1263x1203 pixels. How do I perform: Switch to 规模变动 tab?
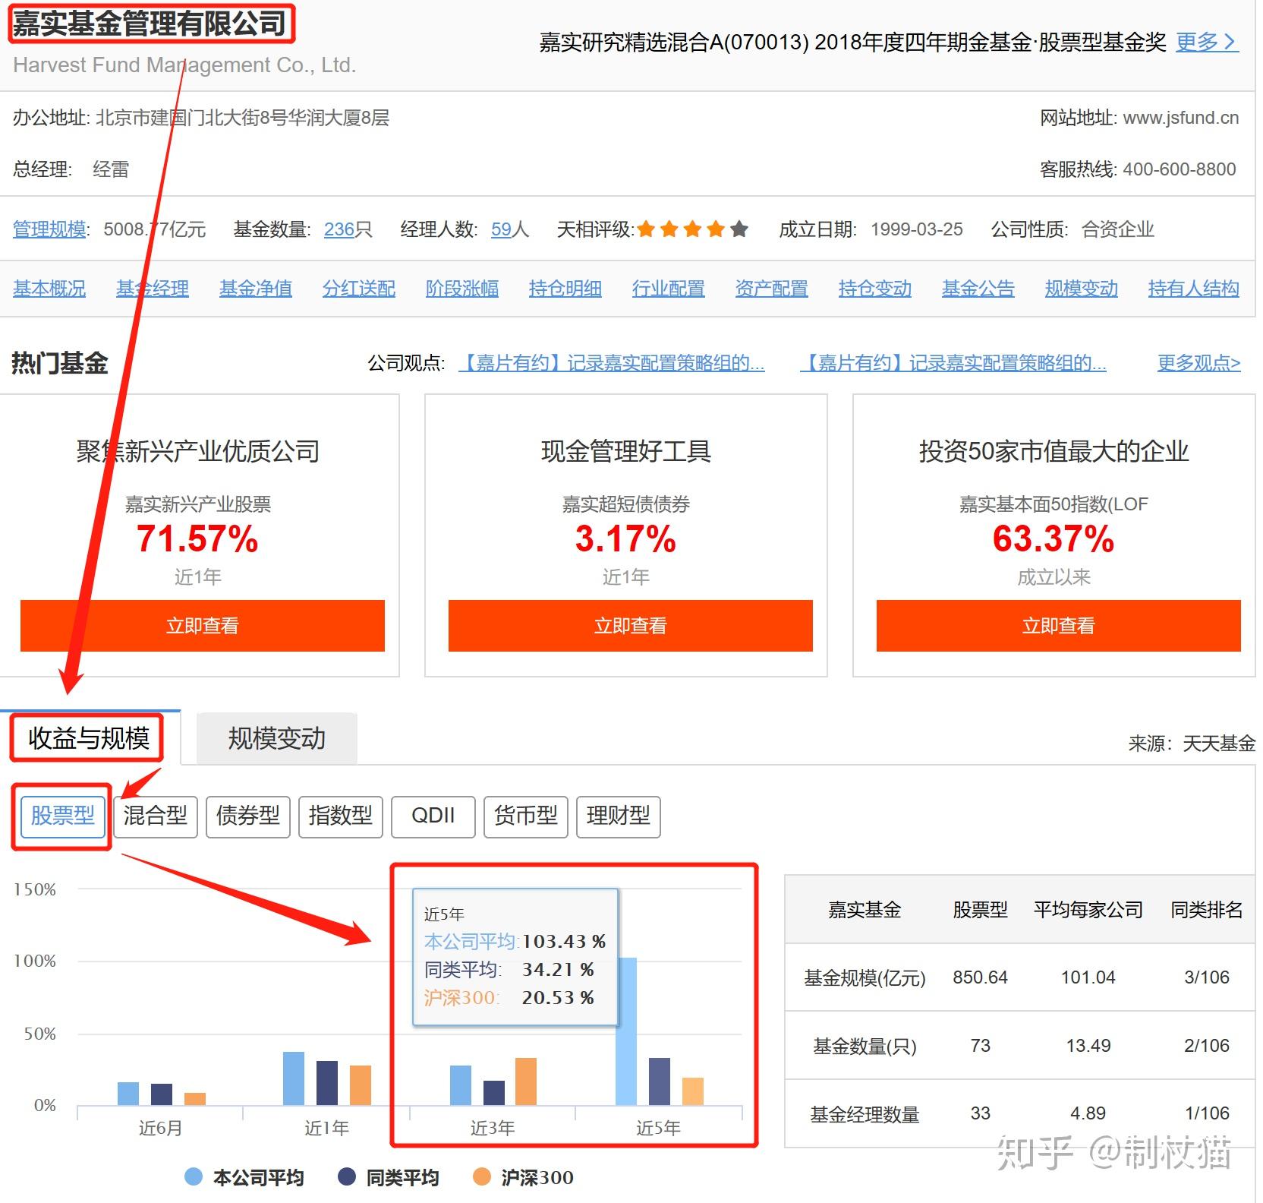coord(277,738)
